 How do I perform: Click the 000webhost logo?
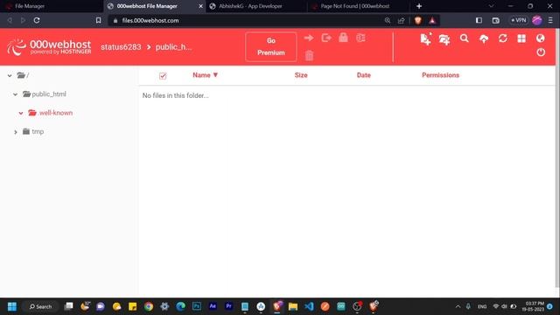pyautogui.click(x=49, y=47)
